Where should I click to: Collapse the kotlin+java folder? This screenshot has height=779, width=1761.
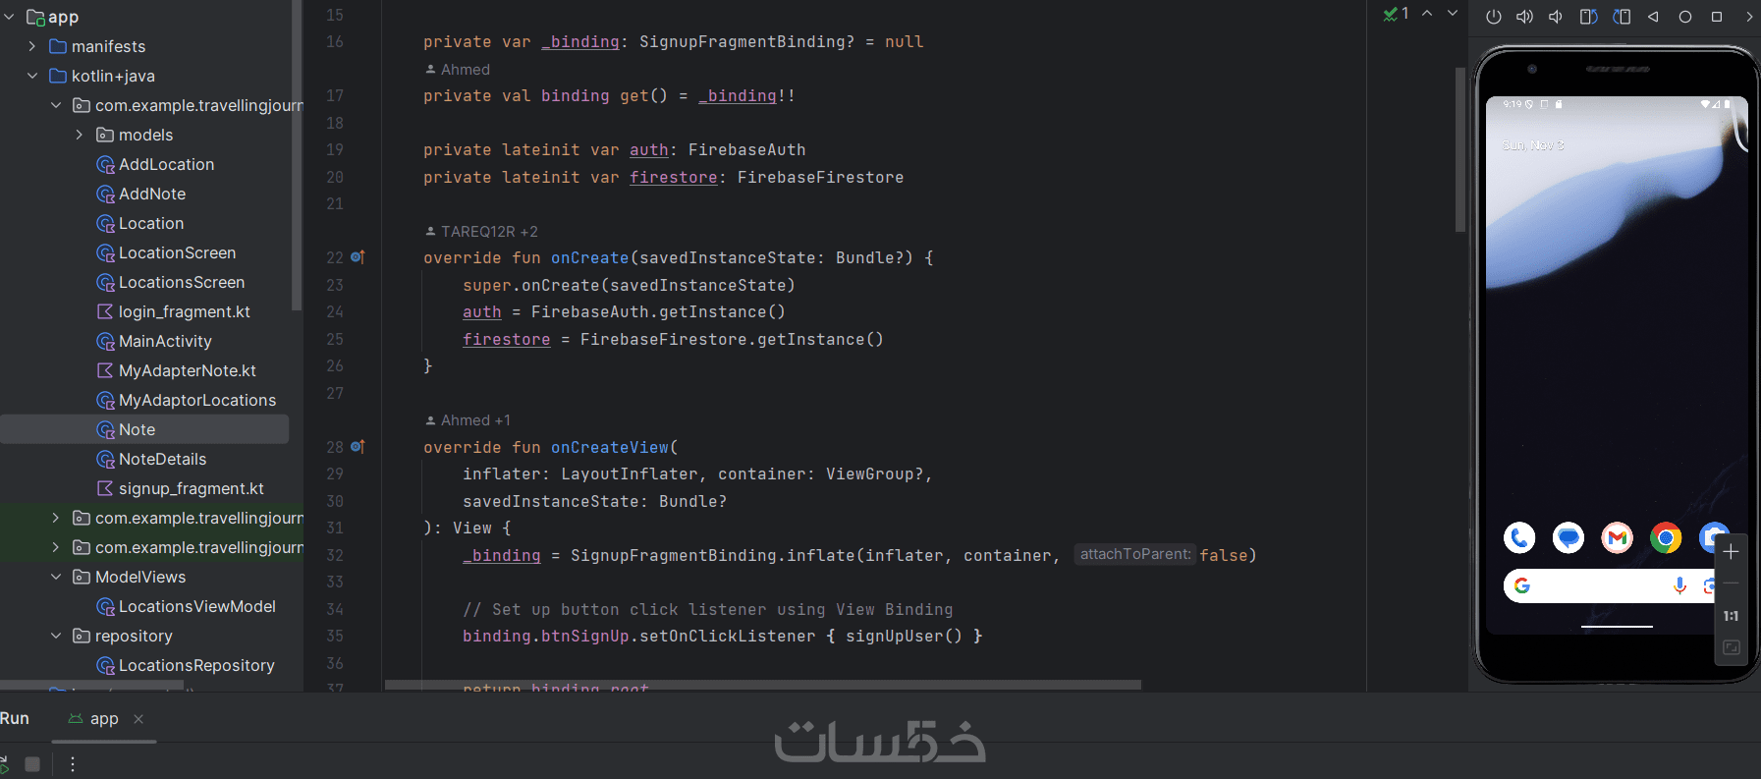[x=32, y=76]
